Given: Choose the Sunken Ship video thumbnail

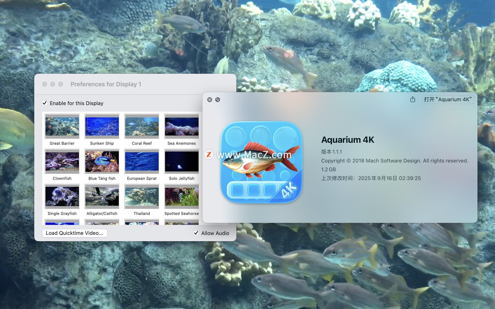Looking at the screenshot, I should click(x=102, y=126).
